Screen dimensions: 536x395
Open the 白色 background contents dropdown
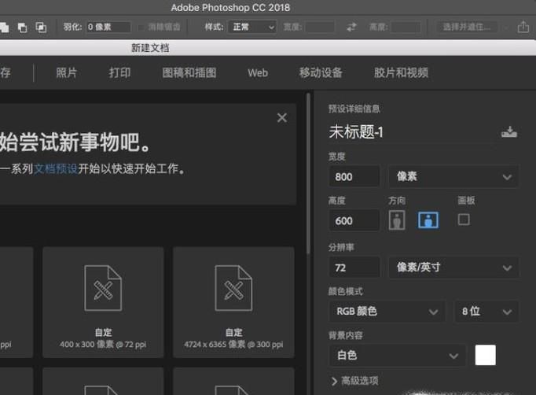coord(397,356)
